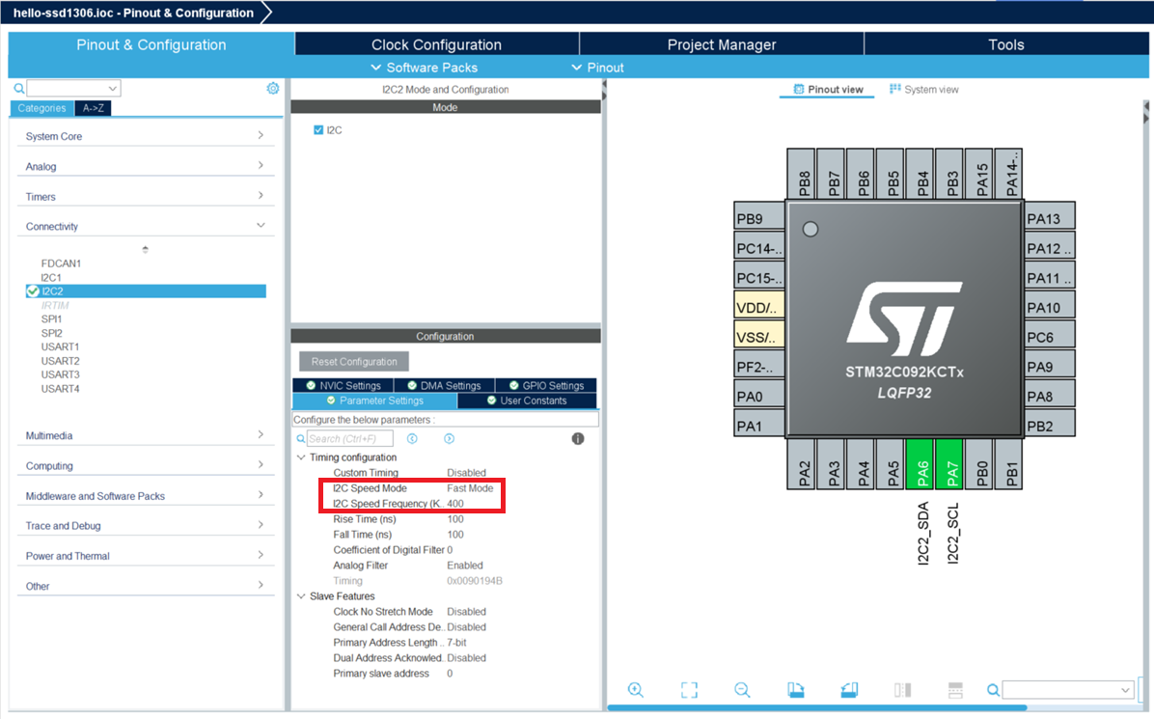Rotate the chip view clockwise
Screen dimensions: 1154x719
pyautogui.click(x=796, y=689)
